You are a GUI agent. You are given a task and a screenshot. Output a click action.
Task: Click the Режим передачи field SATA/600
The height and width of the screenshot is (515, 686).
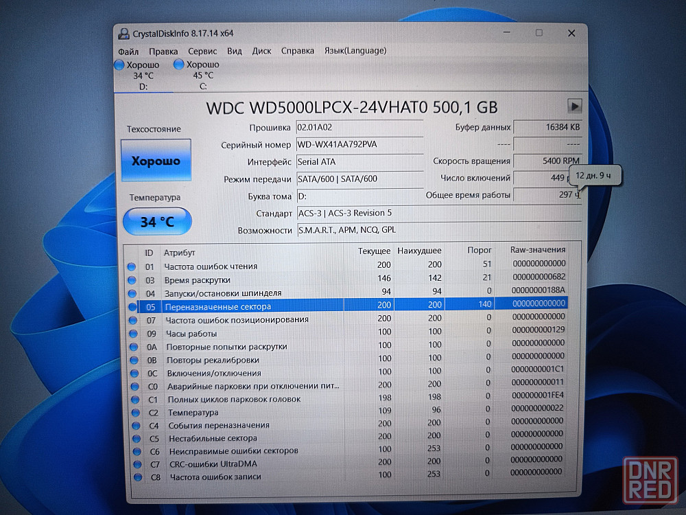click(x=359, y=179)
